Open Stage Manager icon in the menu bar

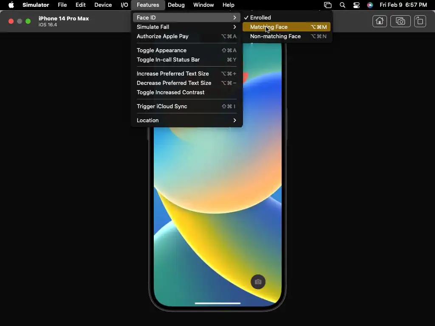point(328,5)
